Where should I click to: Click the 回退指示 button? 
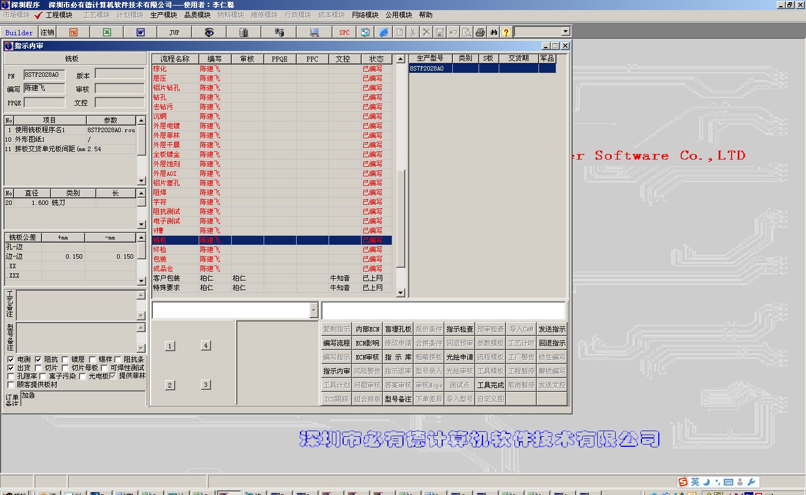click(552, 343)
